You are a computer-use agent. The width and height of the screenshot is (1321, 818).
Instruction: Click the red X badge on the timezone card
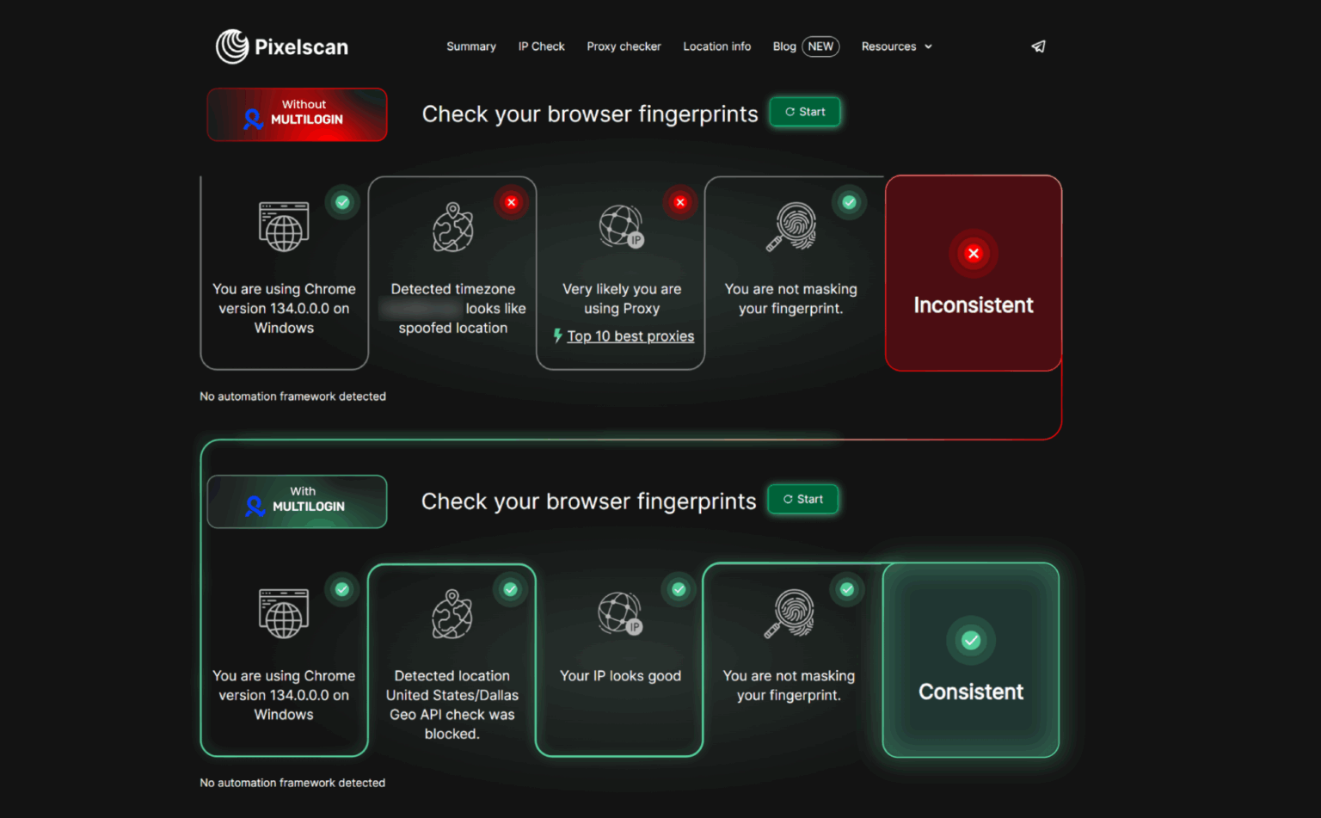(x=511, y=202)
